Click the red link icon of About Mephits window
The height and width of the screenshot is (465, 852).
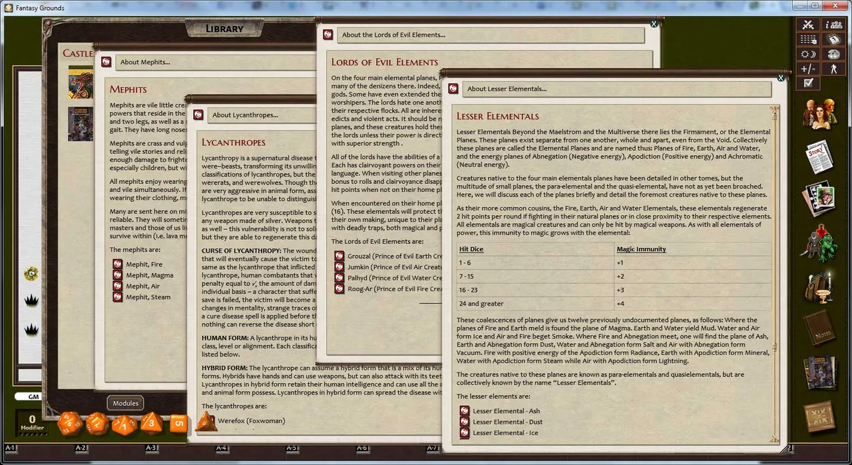coord(106,62)
